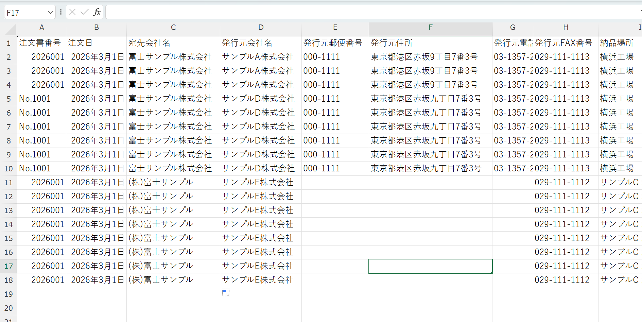
Task: Click cell B9 with 2026年3月1日
Action: tap(97, 155)
